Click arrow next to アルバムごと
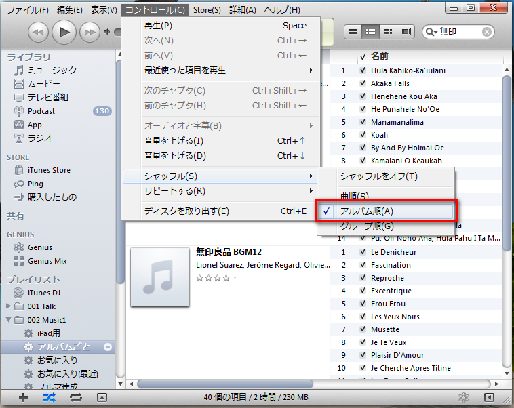Image resolution: width=514 pixels, height=408 pixels. coord(108,347)
